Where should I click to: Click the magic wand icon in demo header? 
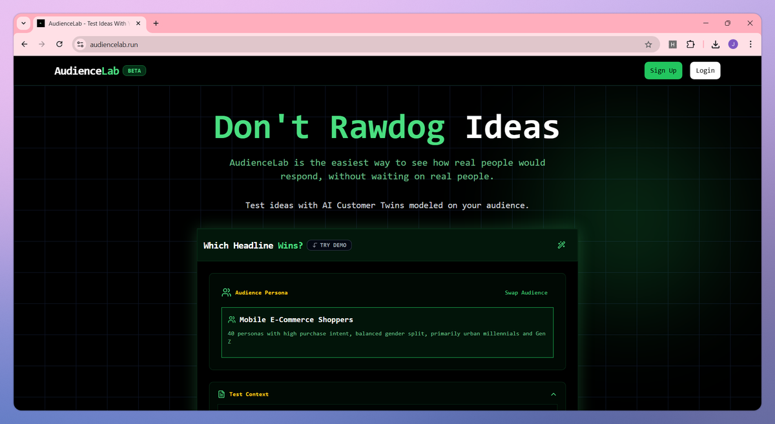(x=561, y=245)
